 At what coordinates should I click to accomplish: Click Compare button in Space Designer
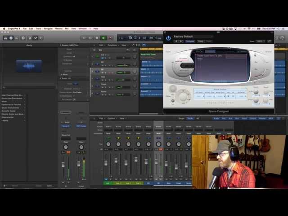click(x=190, y=41)
